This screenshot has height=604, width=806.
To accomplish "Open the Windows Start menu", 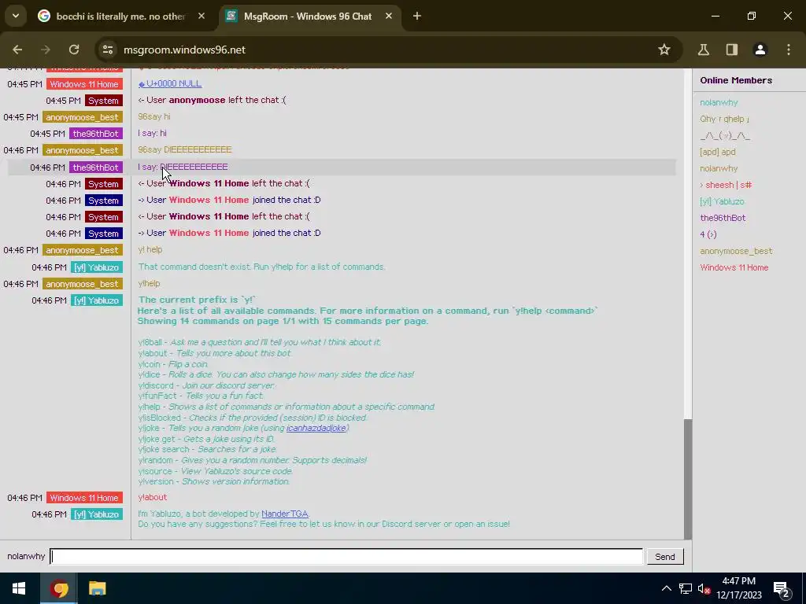I will coord(19,588).
